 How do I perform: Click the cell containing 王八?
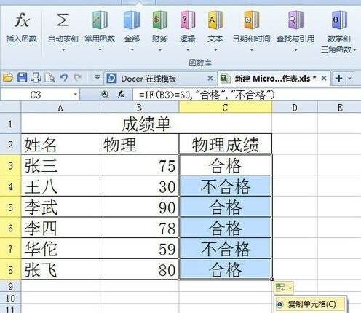pos(60,186)
